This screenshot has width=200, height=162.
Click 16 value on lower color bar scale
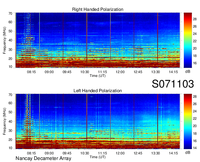[x=195, y=141]
